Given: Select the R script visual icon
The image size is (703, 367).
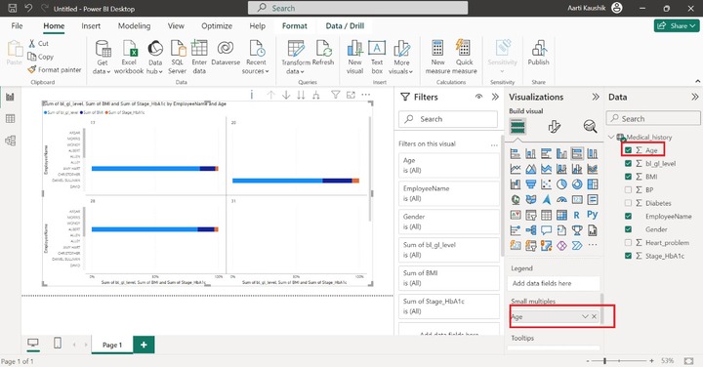Looking at the screenshot, I should coord(577,215).
